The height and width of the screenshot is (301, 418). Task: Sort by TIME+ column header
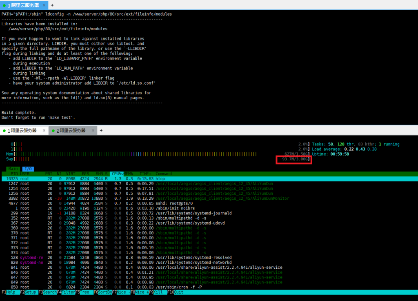[145, 174]
